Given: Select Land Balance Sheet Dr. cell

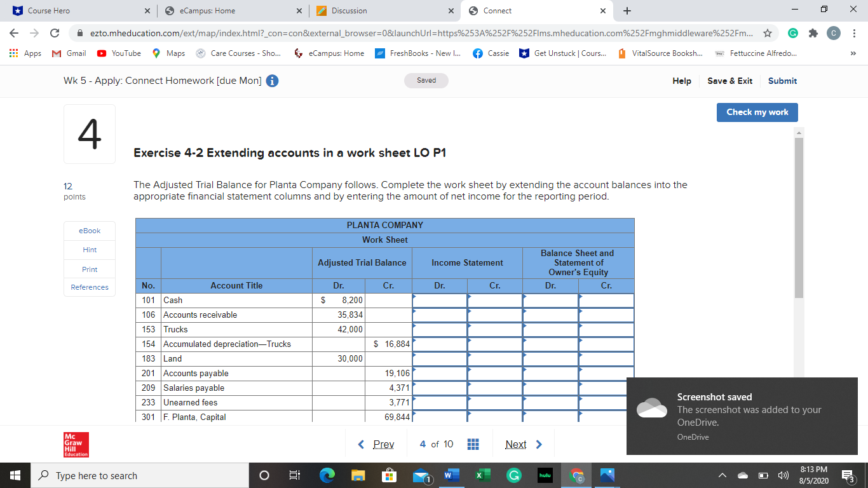Looking at the screenshot, I should (x=550, y=358).
